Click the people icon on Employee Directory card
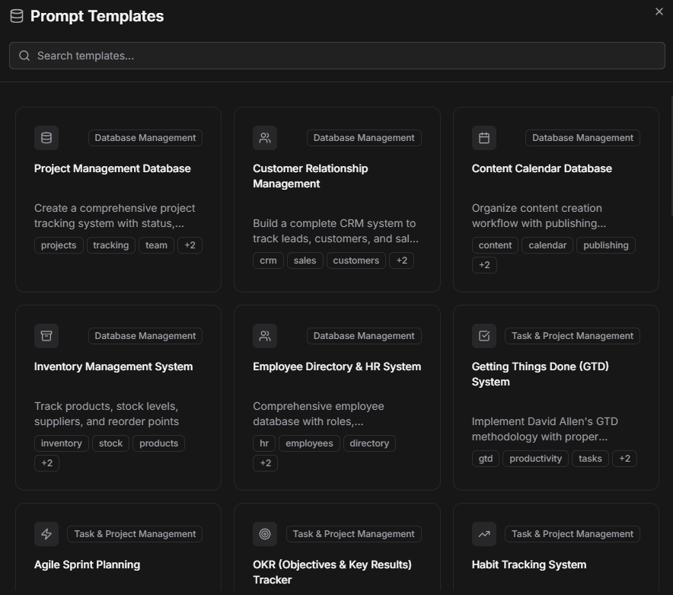673x595 pixels. click(265, 336)
